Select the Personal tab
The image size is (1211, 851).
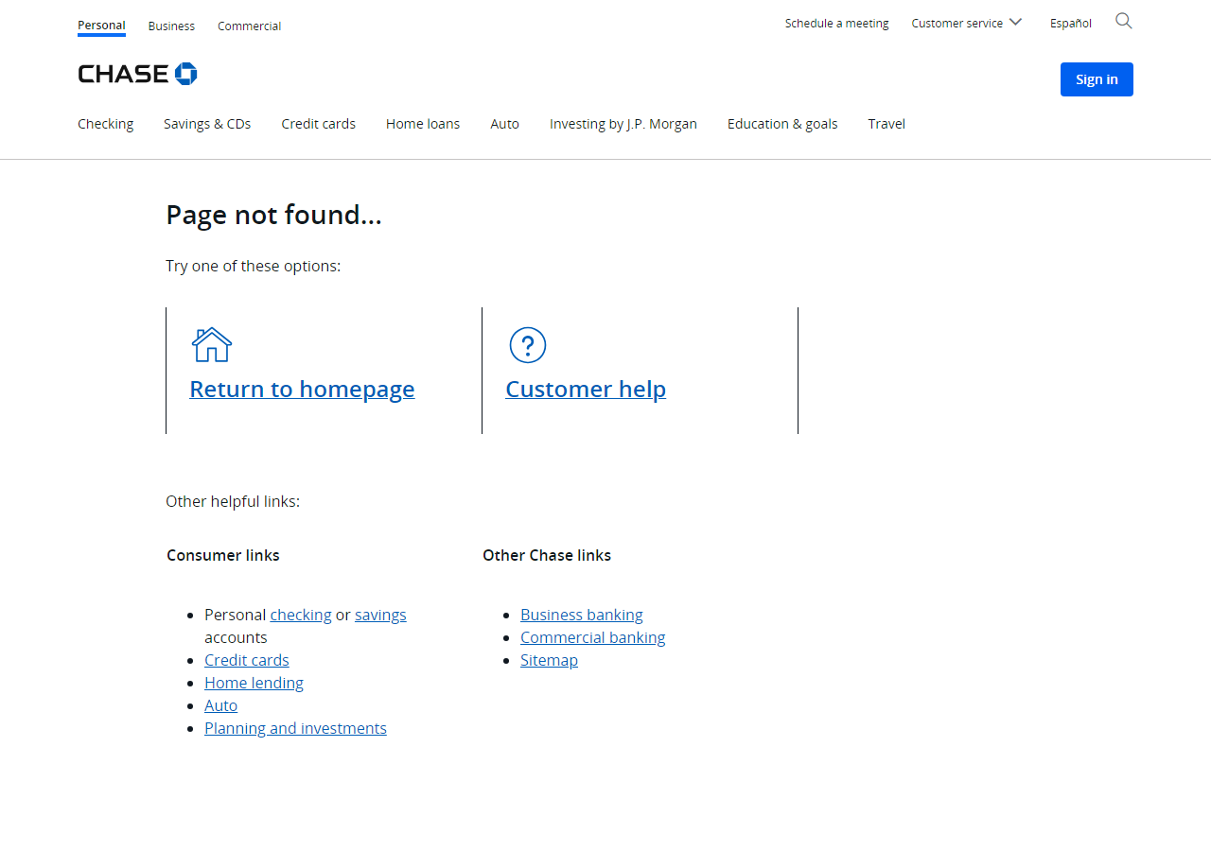101,26
